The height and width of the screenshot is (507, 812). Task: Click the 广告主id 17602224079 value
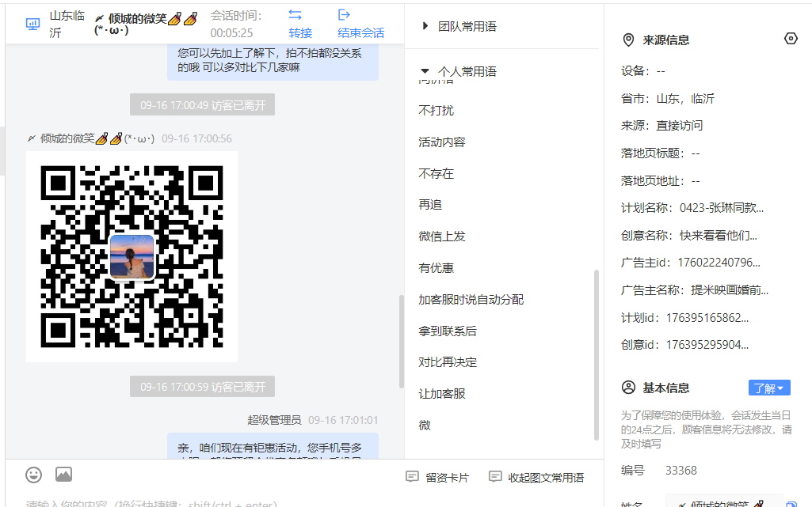(719, 263)
